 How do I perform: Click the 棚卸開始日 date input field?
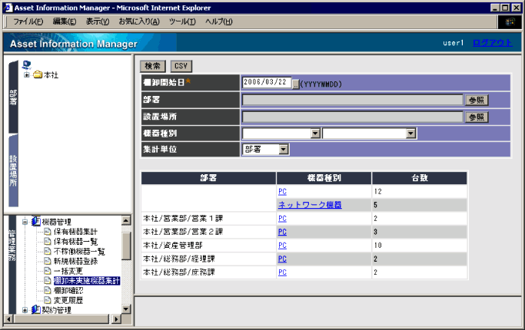click(x=265, y=83)
